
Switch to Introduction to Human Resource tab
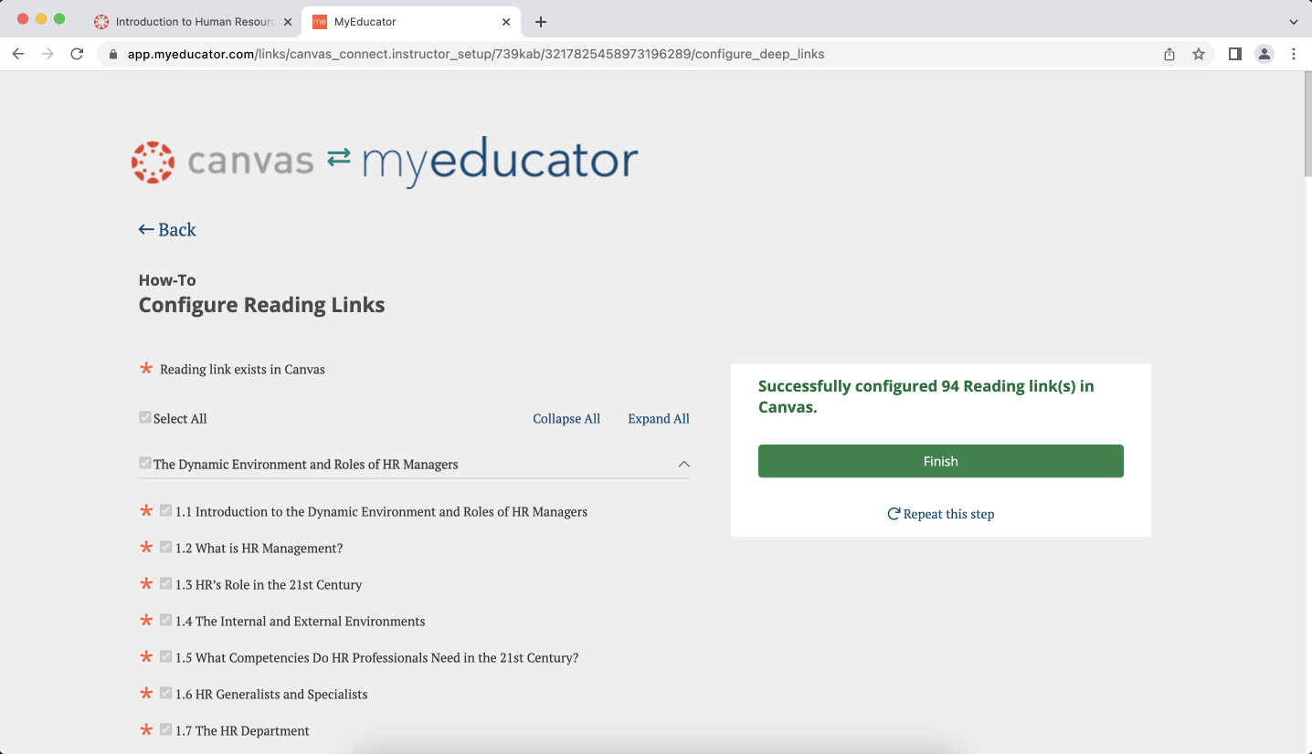tap(194, 22)
